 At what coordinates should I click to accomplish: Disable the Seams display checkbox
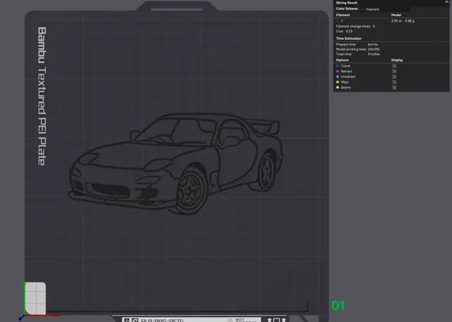pyautogui.click(x=394, y=88)
